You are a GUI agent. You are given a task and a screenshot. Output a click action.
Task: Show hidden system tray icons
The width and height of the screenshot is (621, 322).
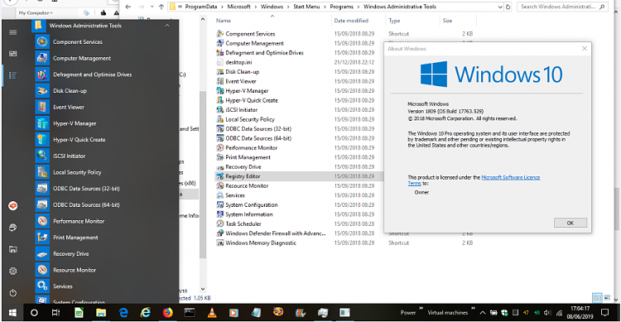point(483,313)
